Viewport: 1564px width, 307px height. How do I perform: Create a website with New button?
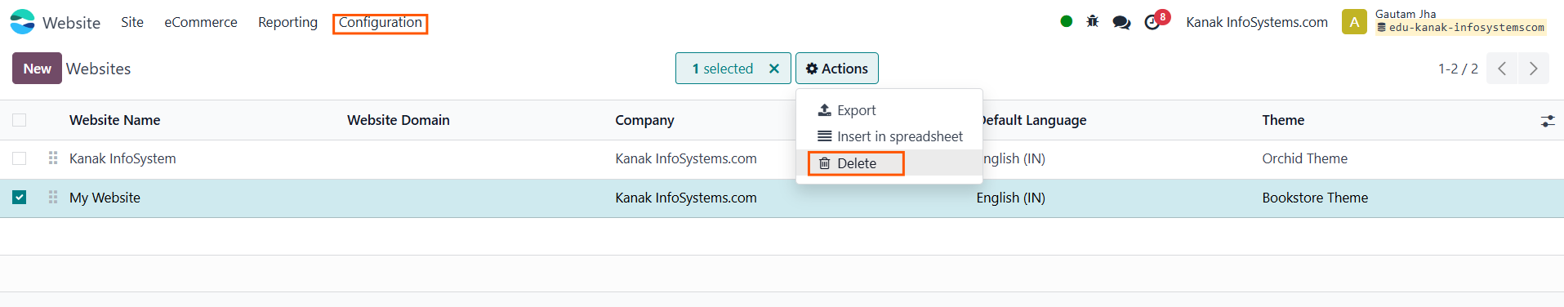[x=37, y=69]
